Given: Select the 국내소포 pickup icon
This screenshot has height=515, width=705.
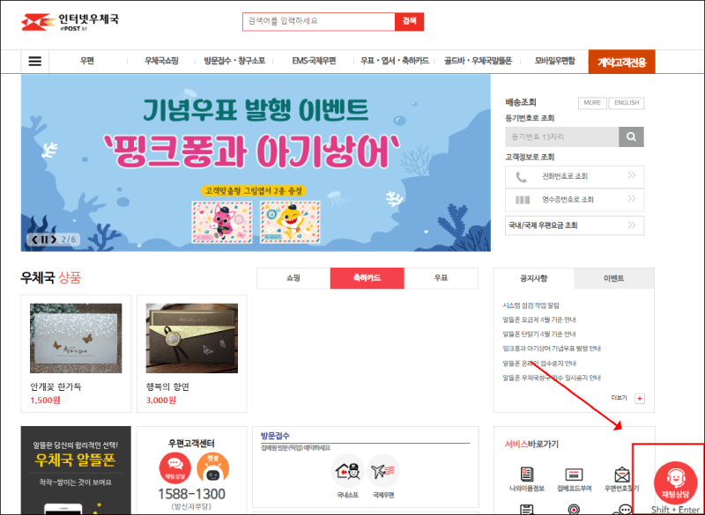Looking at the screenshot, I should click(x=347, y=469).
